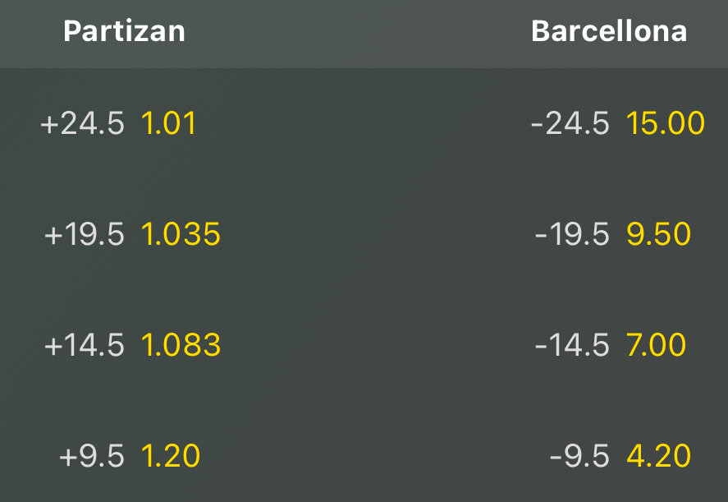This screenshot has height=502, width=728.
Task: Select the +14.5 handicap text
Action: click(85, 345)
